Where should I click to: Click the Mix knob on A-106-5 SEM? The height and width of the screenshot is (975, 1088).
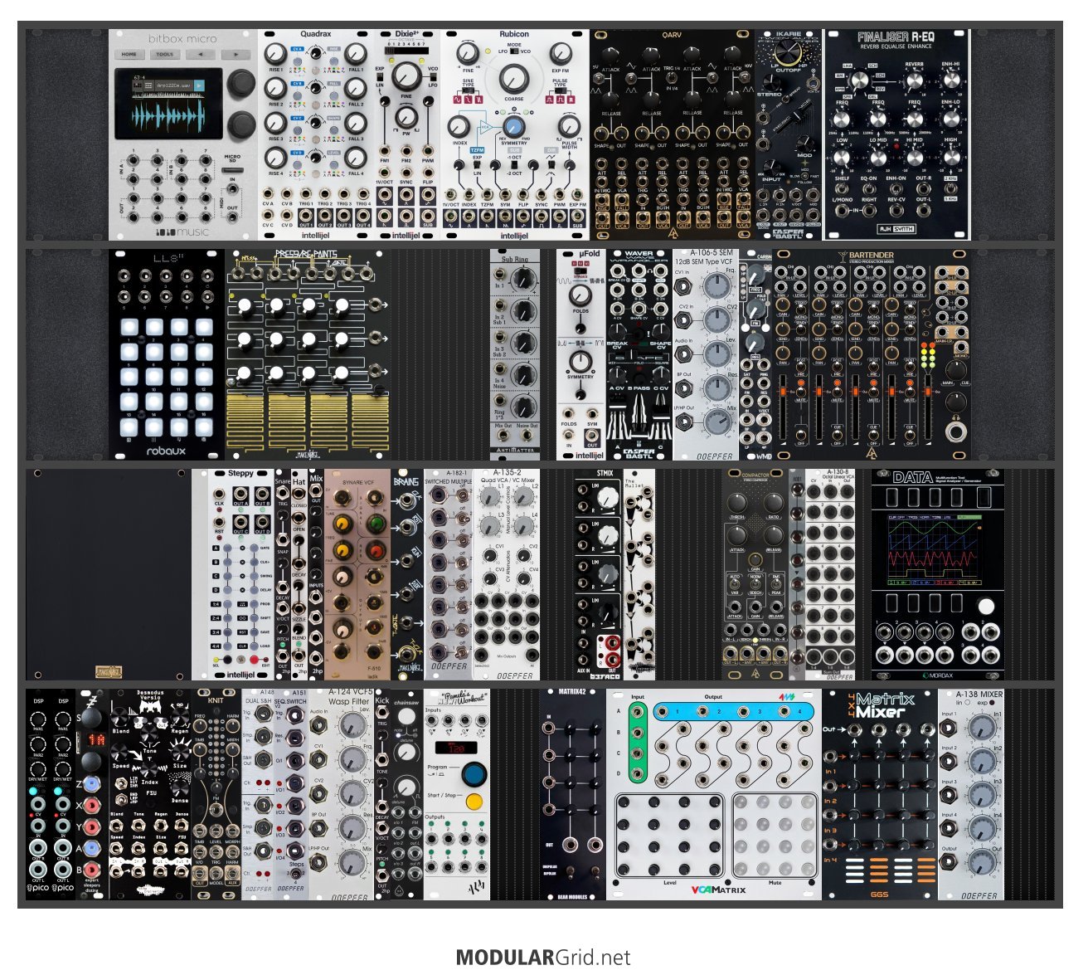716,423
